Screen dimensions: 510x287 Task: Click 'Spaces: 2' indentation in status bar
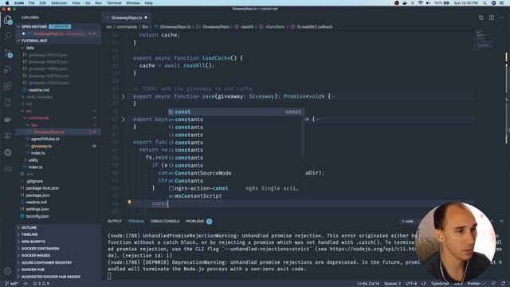point(393,284)
